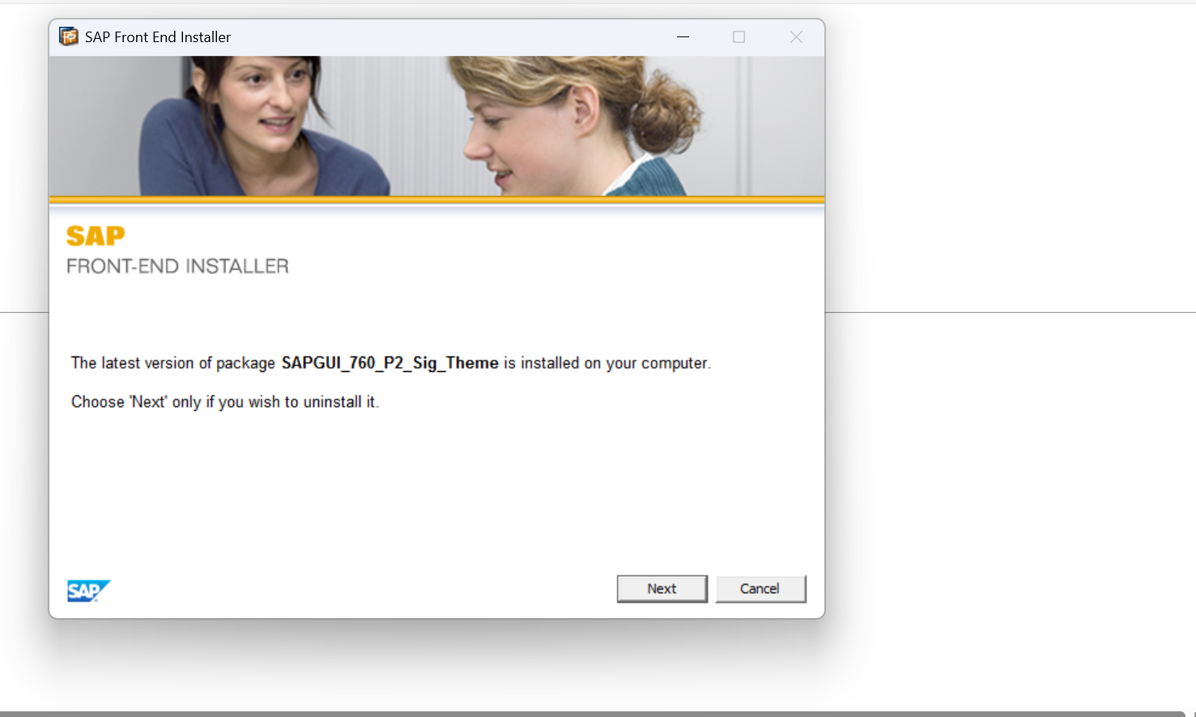The image size is (1196, 717).
Task: Click the FRONT-END INSTALLER heading
Action: pyautogui.click(x=177, y=267)
